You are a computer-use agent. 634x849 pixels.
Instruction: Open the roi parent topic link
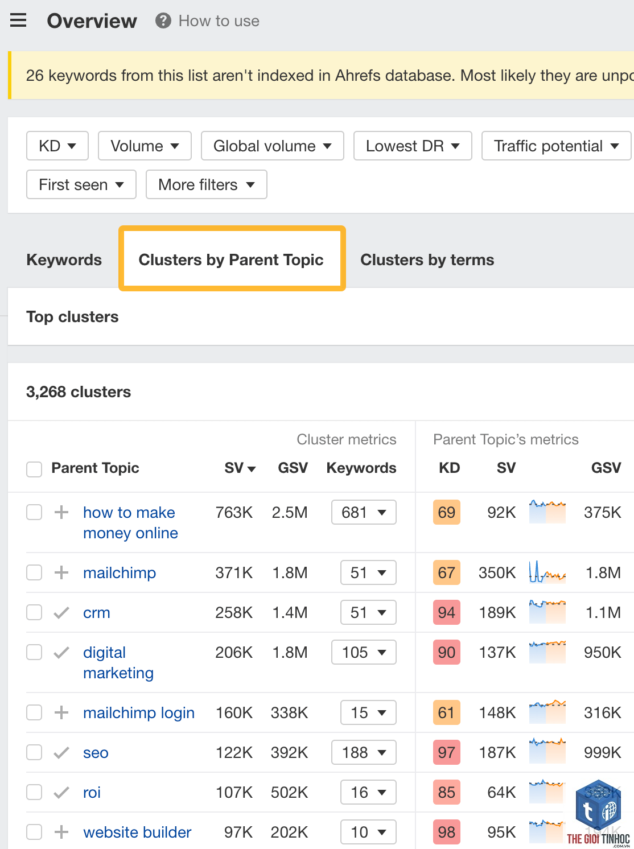point(92,792)
